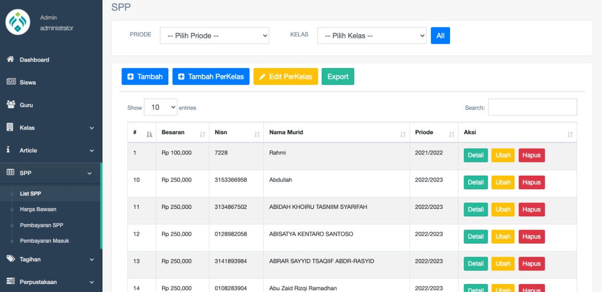The height and width of the screenshot is (292, 602).
Task: Click the yellow Edit PerKelas button
Action: 285,77
